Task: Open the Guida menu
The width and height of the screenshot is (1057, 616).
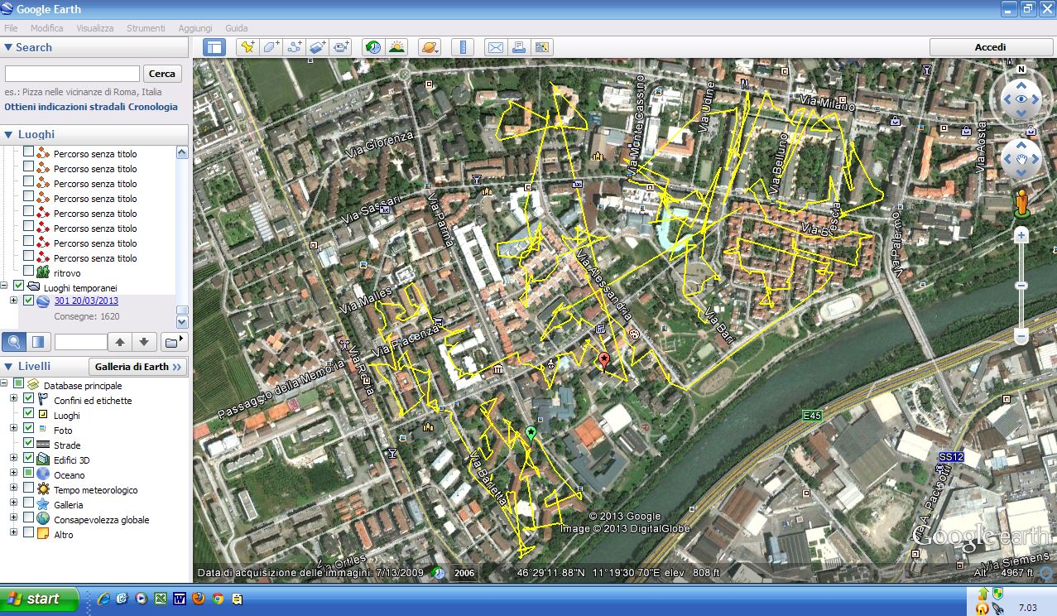Action: (237, 28)
